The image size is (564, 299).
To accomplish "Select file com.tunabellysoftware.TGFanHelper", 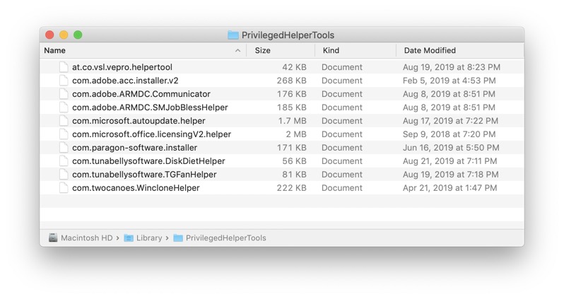I will click(x=144, y=175).
